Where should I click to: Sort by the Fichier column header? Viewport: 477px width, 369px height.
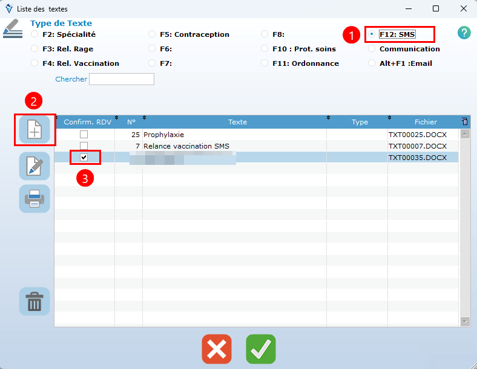[426, 121]
